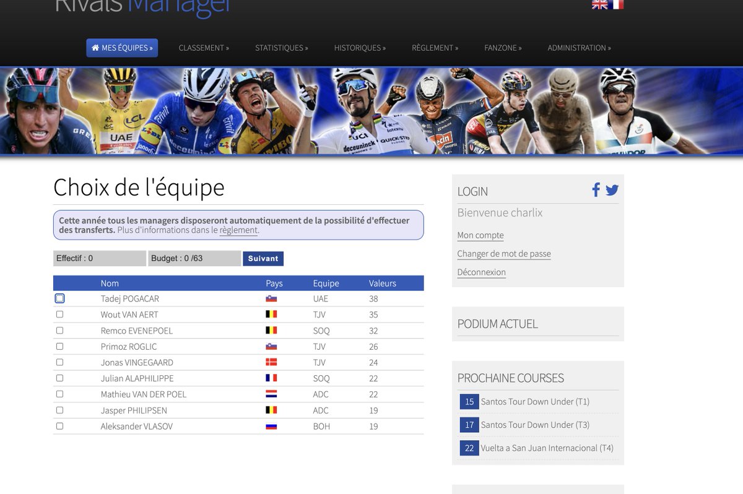This screenshot has width=743, height=494.
Task: Open Vuelta a San Juan Internacional (T4)
Action: 547,448
